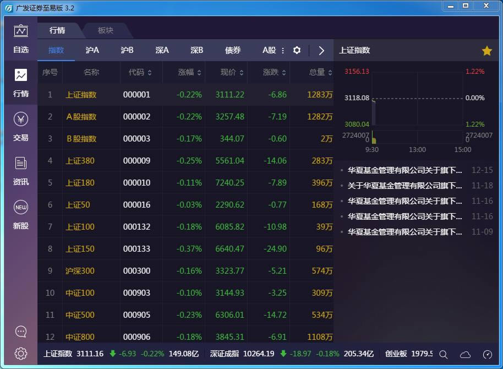Screen dimensions: 503x369
Task: Click the 上证指数 panel title
Action: click(354, 51)
